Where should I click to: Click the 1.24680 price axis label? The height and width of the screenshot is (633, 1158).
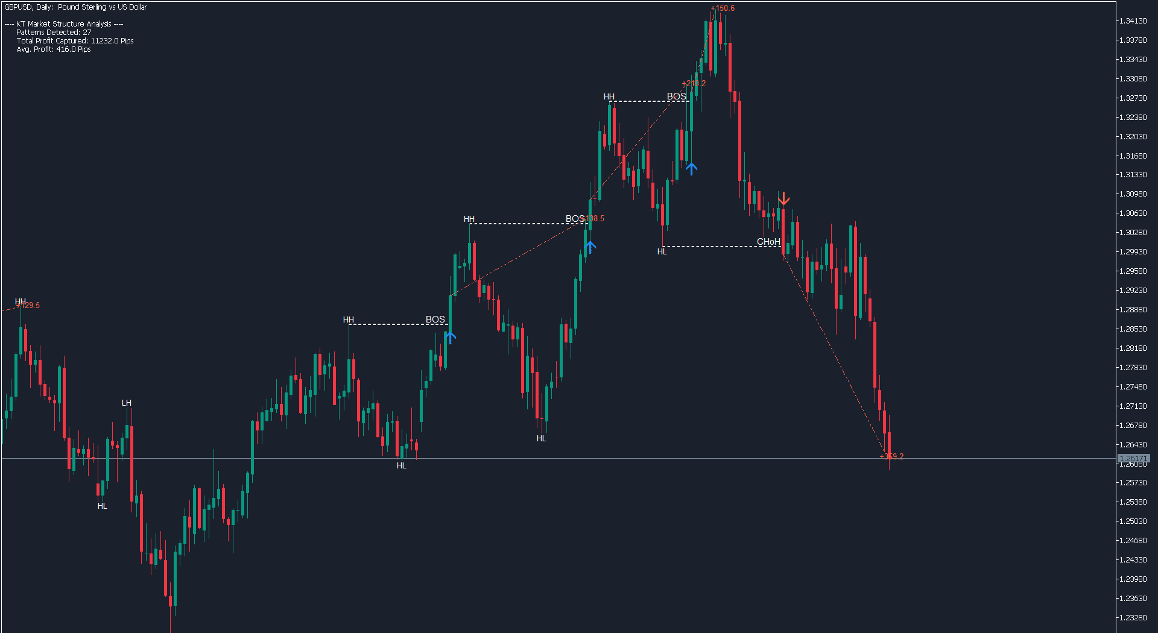click(1133, 541)
